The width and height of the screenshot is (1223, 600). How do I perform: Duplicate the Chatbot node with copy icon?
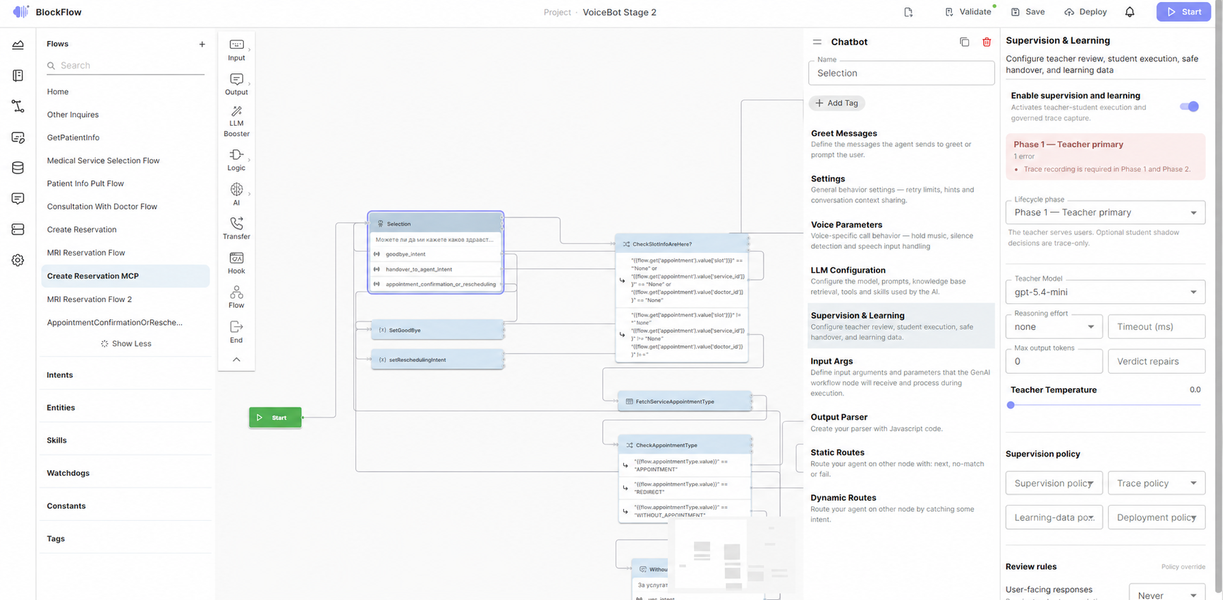tap(964, 42)
